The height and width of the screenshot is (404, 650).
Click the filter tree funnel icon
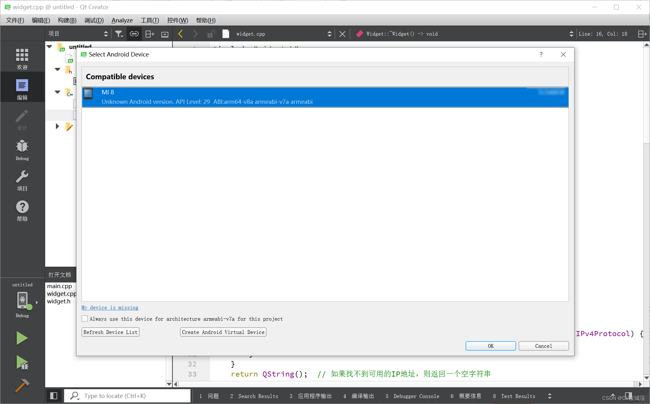pos(119,34)
